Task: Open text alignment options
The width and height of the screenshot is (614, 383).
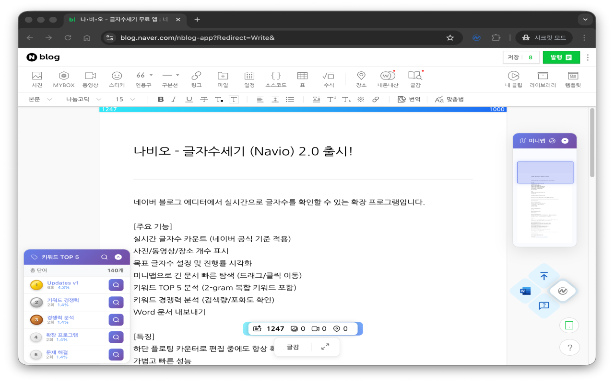Action: coord(260,99)
